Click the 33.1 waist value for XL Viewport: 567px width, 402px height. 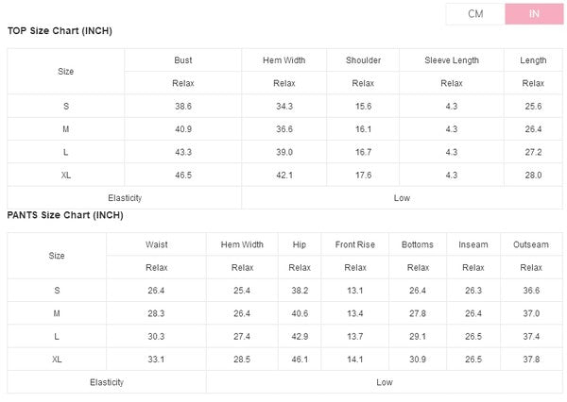[157, 360]
